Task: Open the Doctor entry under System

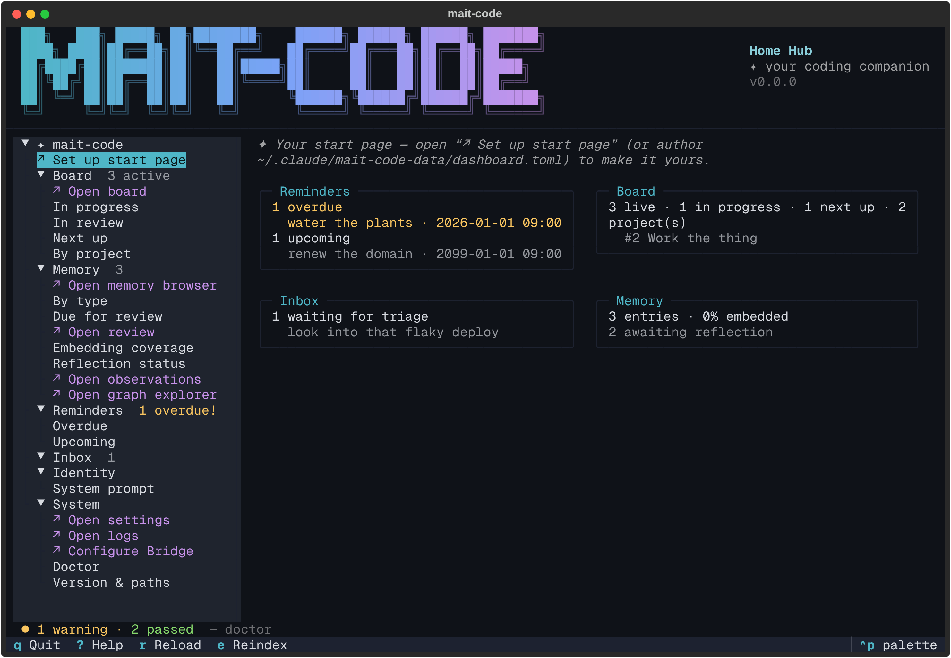Action: pyautogui.click(x=76, y=567)
